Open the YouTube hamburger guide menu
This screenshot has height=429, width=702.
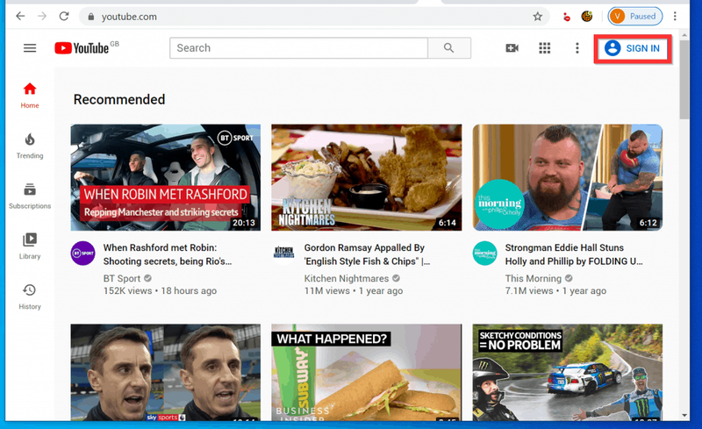(x=30, y=48)
